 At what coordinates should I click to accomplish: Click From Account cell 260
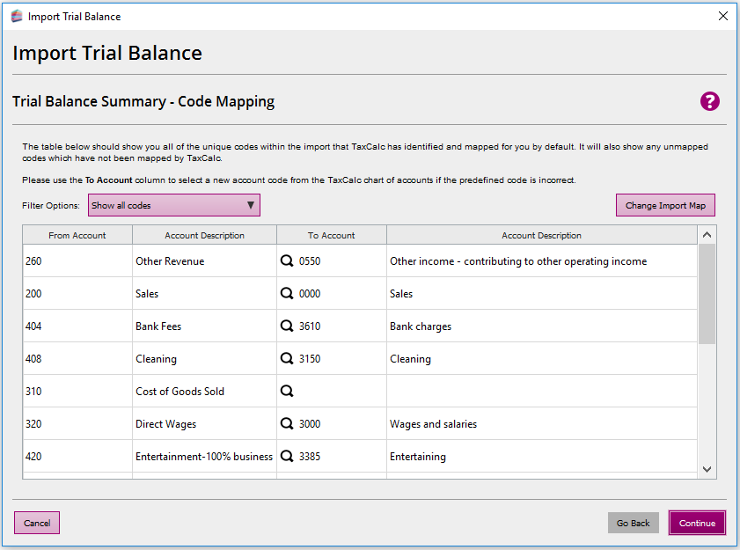77,260
